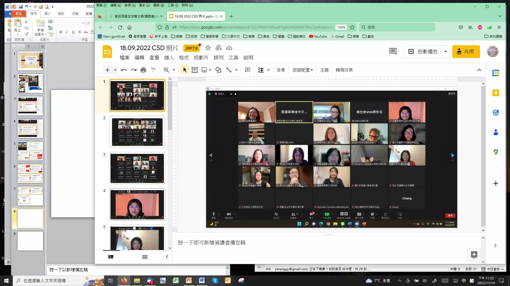Image resolution: width=510 pixels, height=286 pixels.
Task: Expand the slideshow options dropdown arrow
Action: [x=446, y=51]
